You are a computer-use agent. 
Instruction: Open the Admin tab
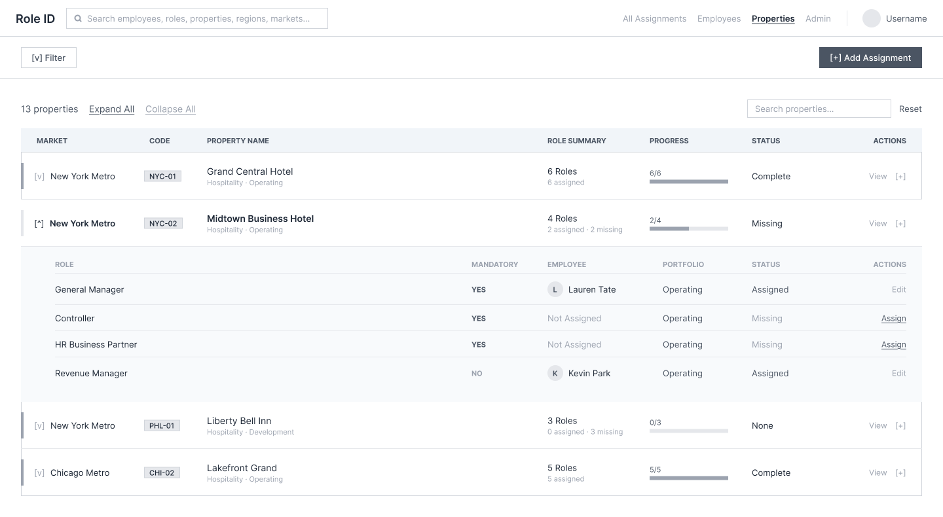pyautogui.click(x=818, y=18)
